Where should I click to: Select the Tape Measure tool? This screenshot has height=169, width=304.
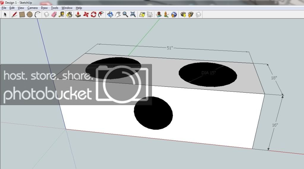(x=62, y=15)
